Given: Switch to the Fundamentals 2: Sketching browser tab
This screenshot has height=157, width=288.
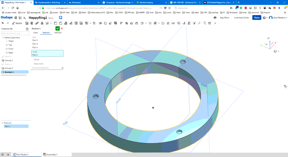Looking at the screenshot, I should click(x=50, y=3).
